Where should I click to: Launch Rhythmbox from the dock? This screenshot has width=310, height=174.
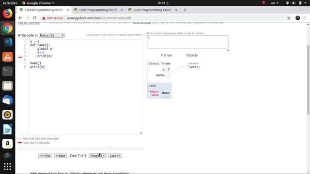(8, 115)
